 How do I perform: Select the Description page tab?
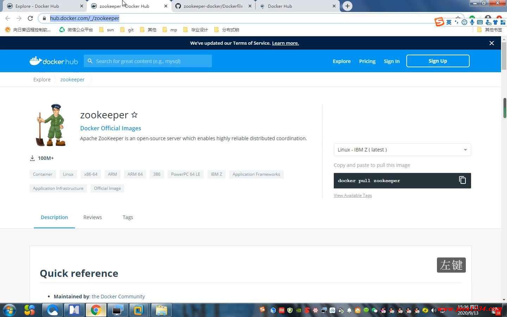pyautogui.click(x=54, y=217)
